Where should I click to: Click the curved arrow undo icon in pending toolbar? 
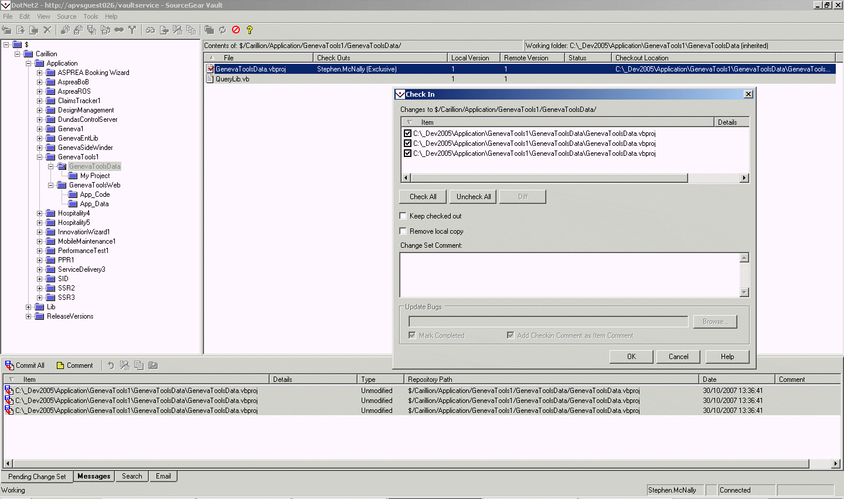tap(111, 365)
